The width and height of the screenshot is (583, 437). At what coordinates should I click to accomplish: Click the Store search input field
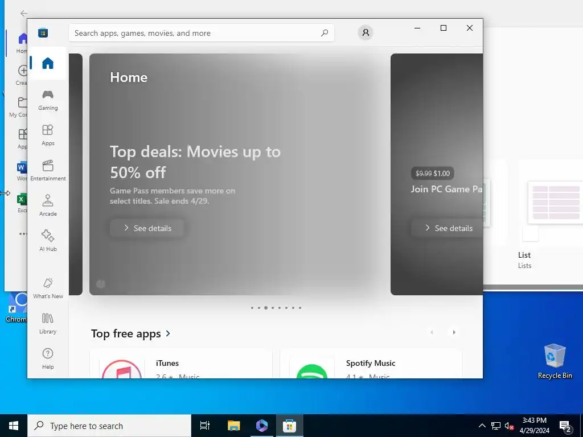click(201, 32)
